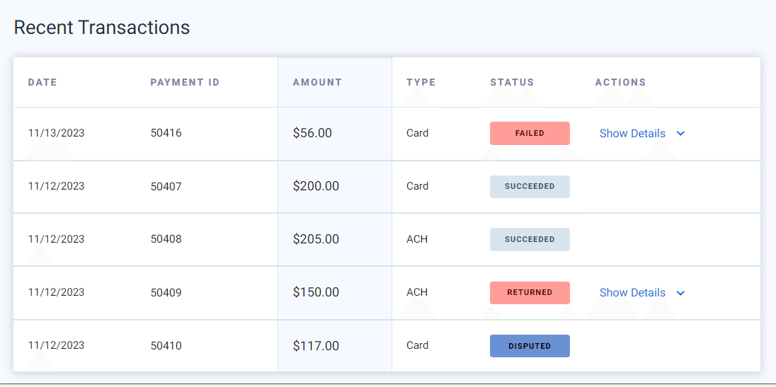The image size is (776, 387).
Task: Click Card type for payment 50416
Action: click(417, 134)
